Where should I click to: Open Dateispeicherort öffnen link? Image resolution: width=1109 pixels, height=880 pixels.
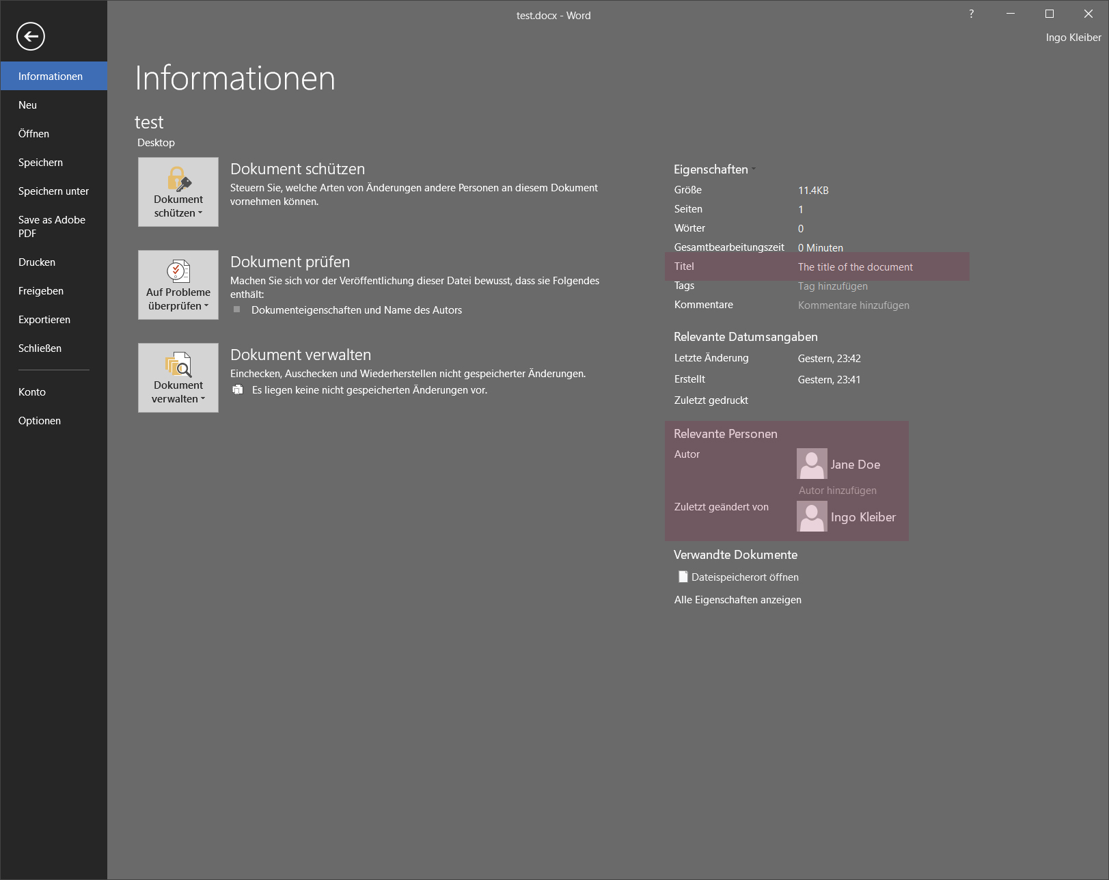point(745,577)
